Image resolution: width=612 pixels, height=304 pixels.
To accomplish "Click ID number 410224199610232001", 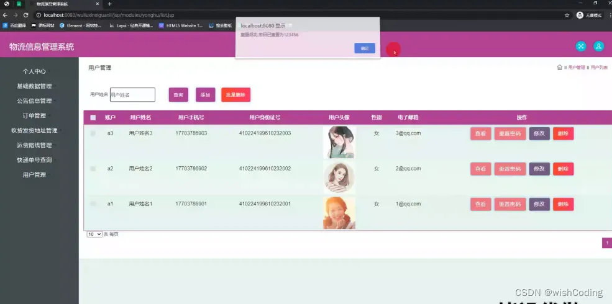I will coord(265,204).
